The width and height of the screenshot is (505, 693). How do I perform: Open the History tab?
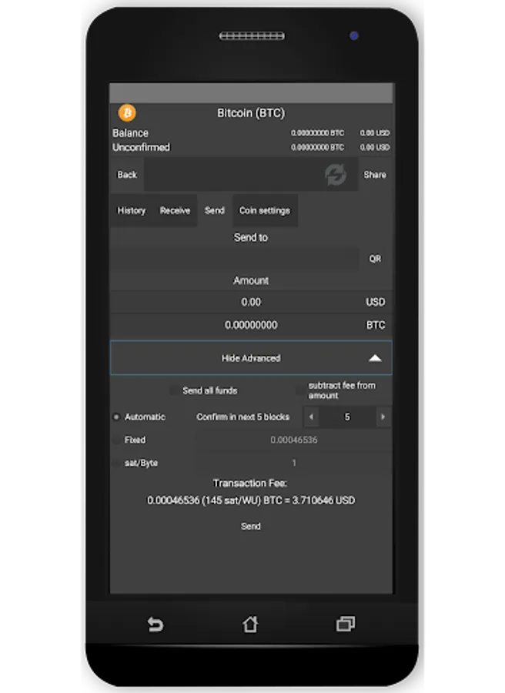point(131,210)
